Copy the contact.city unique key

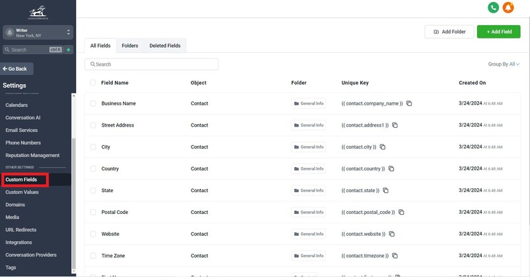383,147
